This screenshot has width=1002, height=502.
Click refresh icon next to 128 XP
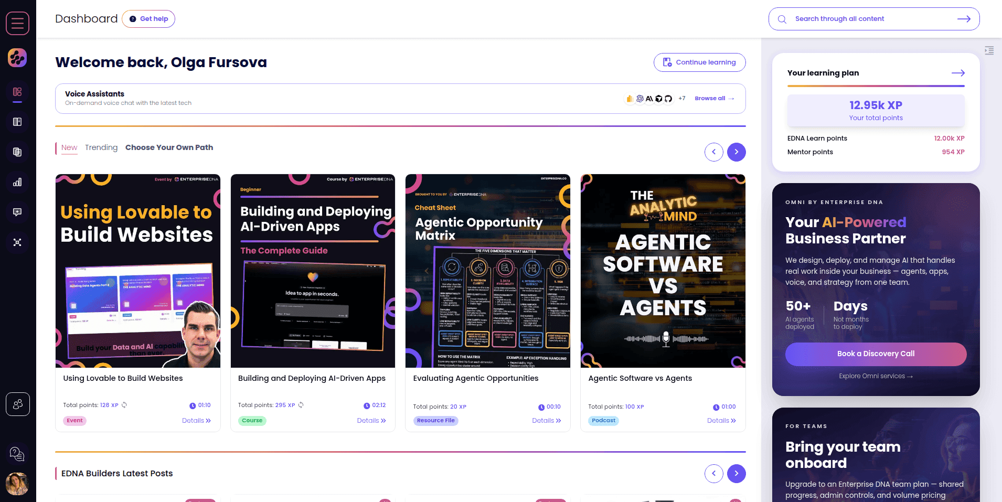[124, 405]
